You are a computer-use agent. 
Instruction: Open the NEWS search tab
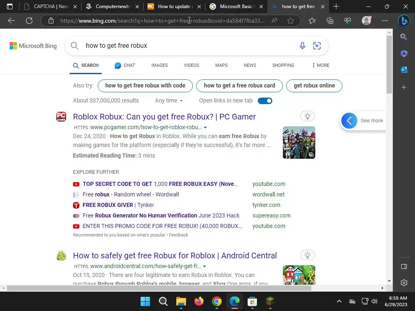(250, 65)
